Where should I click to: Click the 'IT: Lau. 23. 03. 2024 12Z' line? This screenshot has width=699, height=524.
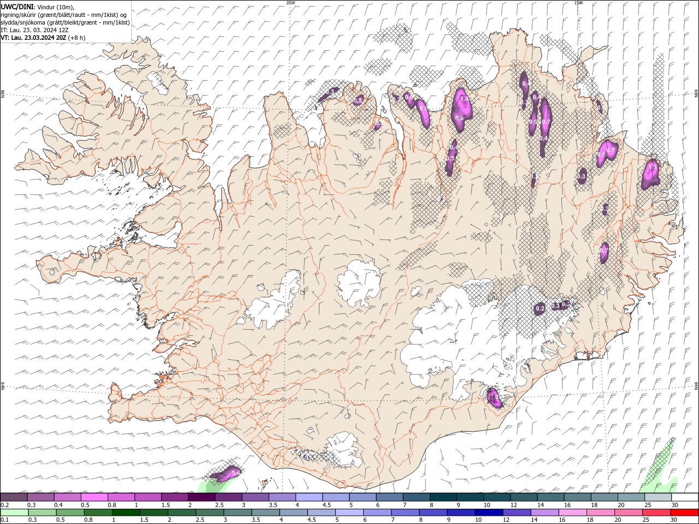(34, 30)
